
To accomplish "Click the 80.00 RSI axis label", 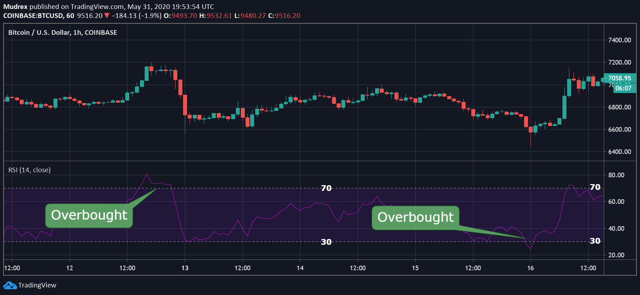I will coord(616,175).
